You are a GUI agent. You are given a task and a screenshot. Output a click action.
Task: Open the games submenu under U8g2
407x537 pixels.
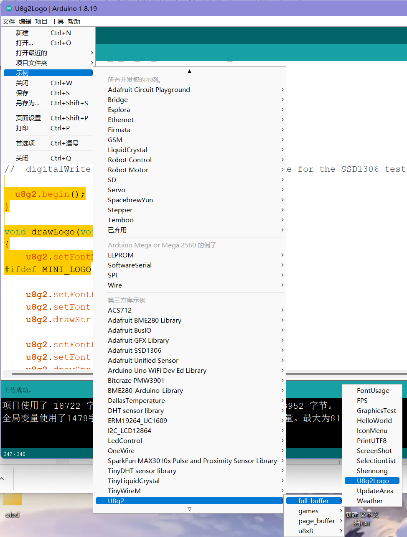click(314, 511)
